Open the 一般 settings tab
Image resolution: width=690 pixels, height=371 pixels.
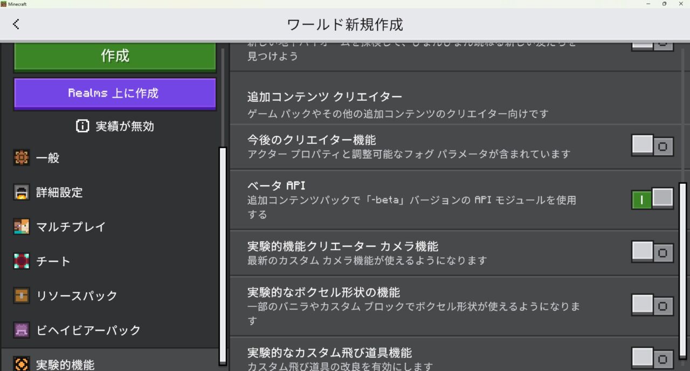[x=110, y=158]
